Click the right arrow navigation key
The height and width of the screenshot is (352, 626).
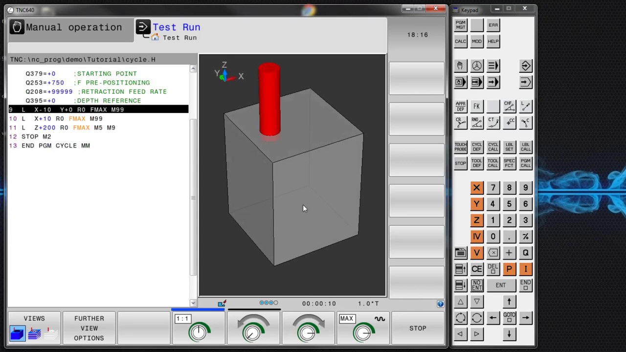pos(526,318)
